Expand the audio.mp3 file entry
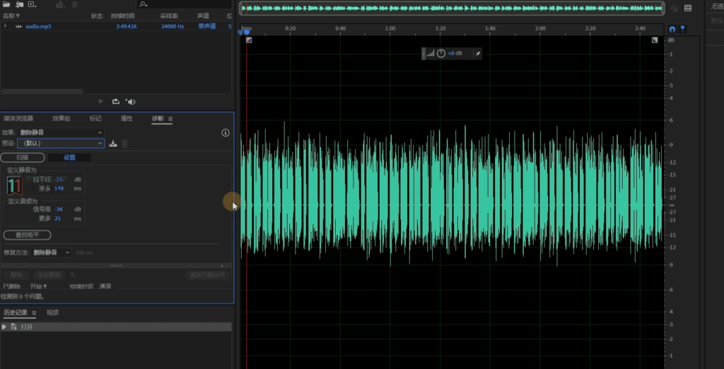 [x=6, y=26]
